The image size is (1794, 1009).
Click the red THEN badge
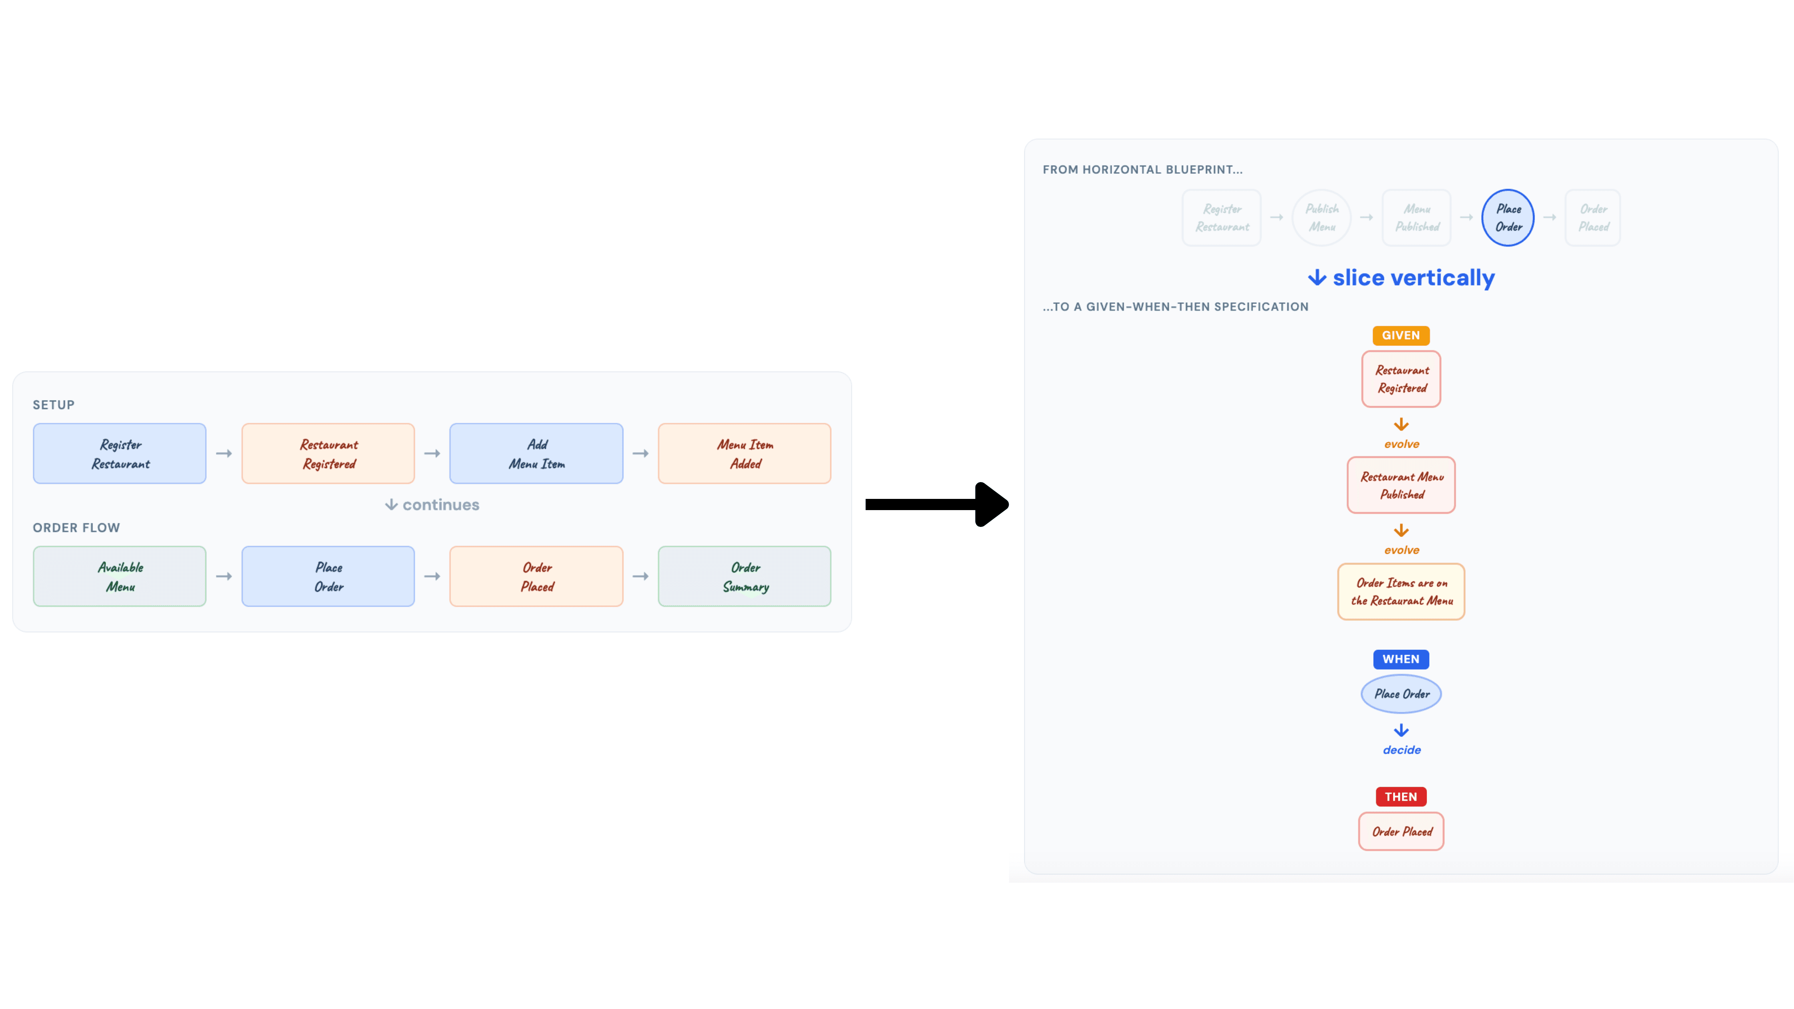pos(1401,797)
